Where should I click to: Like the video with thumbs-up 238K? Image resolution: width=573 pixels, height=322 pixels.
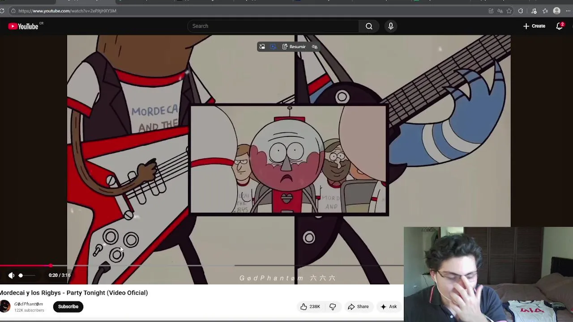click(x=310, y=307)
